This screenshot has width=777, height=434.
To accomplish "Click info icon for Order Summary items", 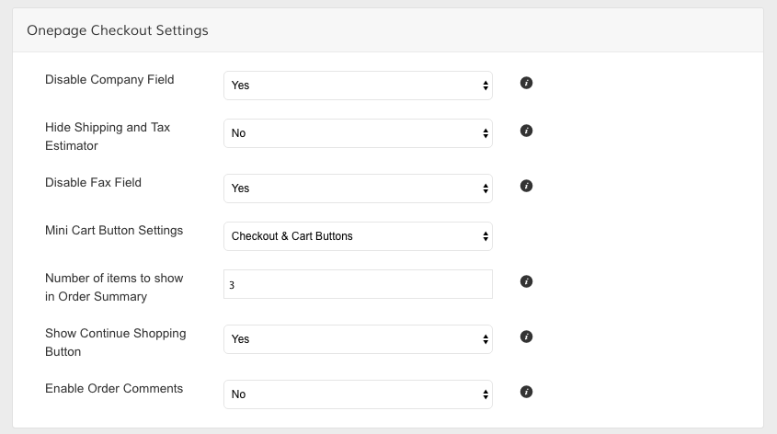I will [526, 281].
